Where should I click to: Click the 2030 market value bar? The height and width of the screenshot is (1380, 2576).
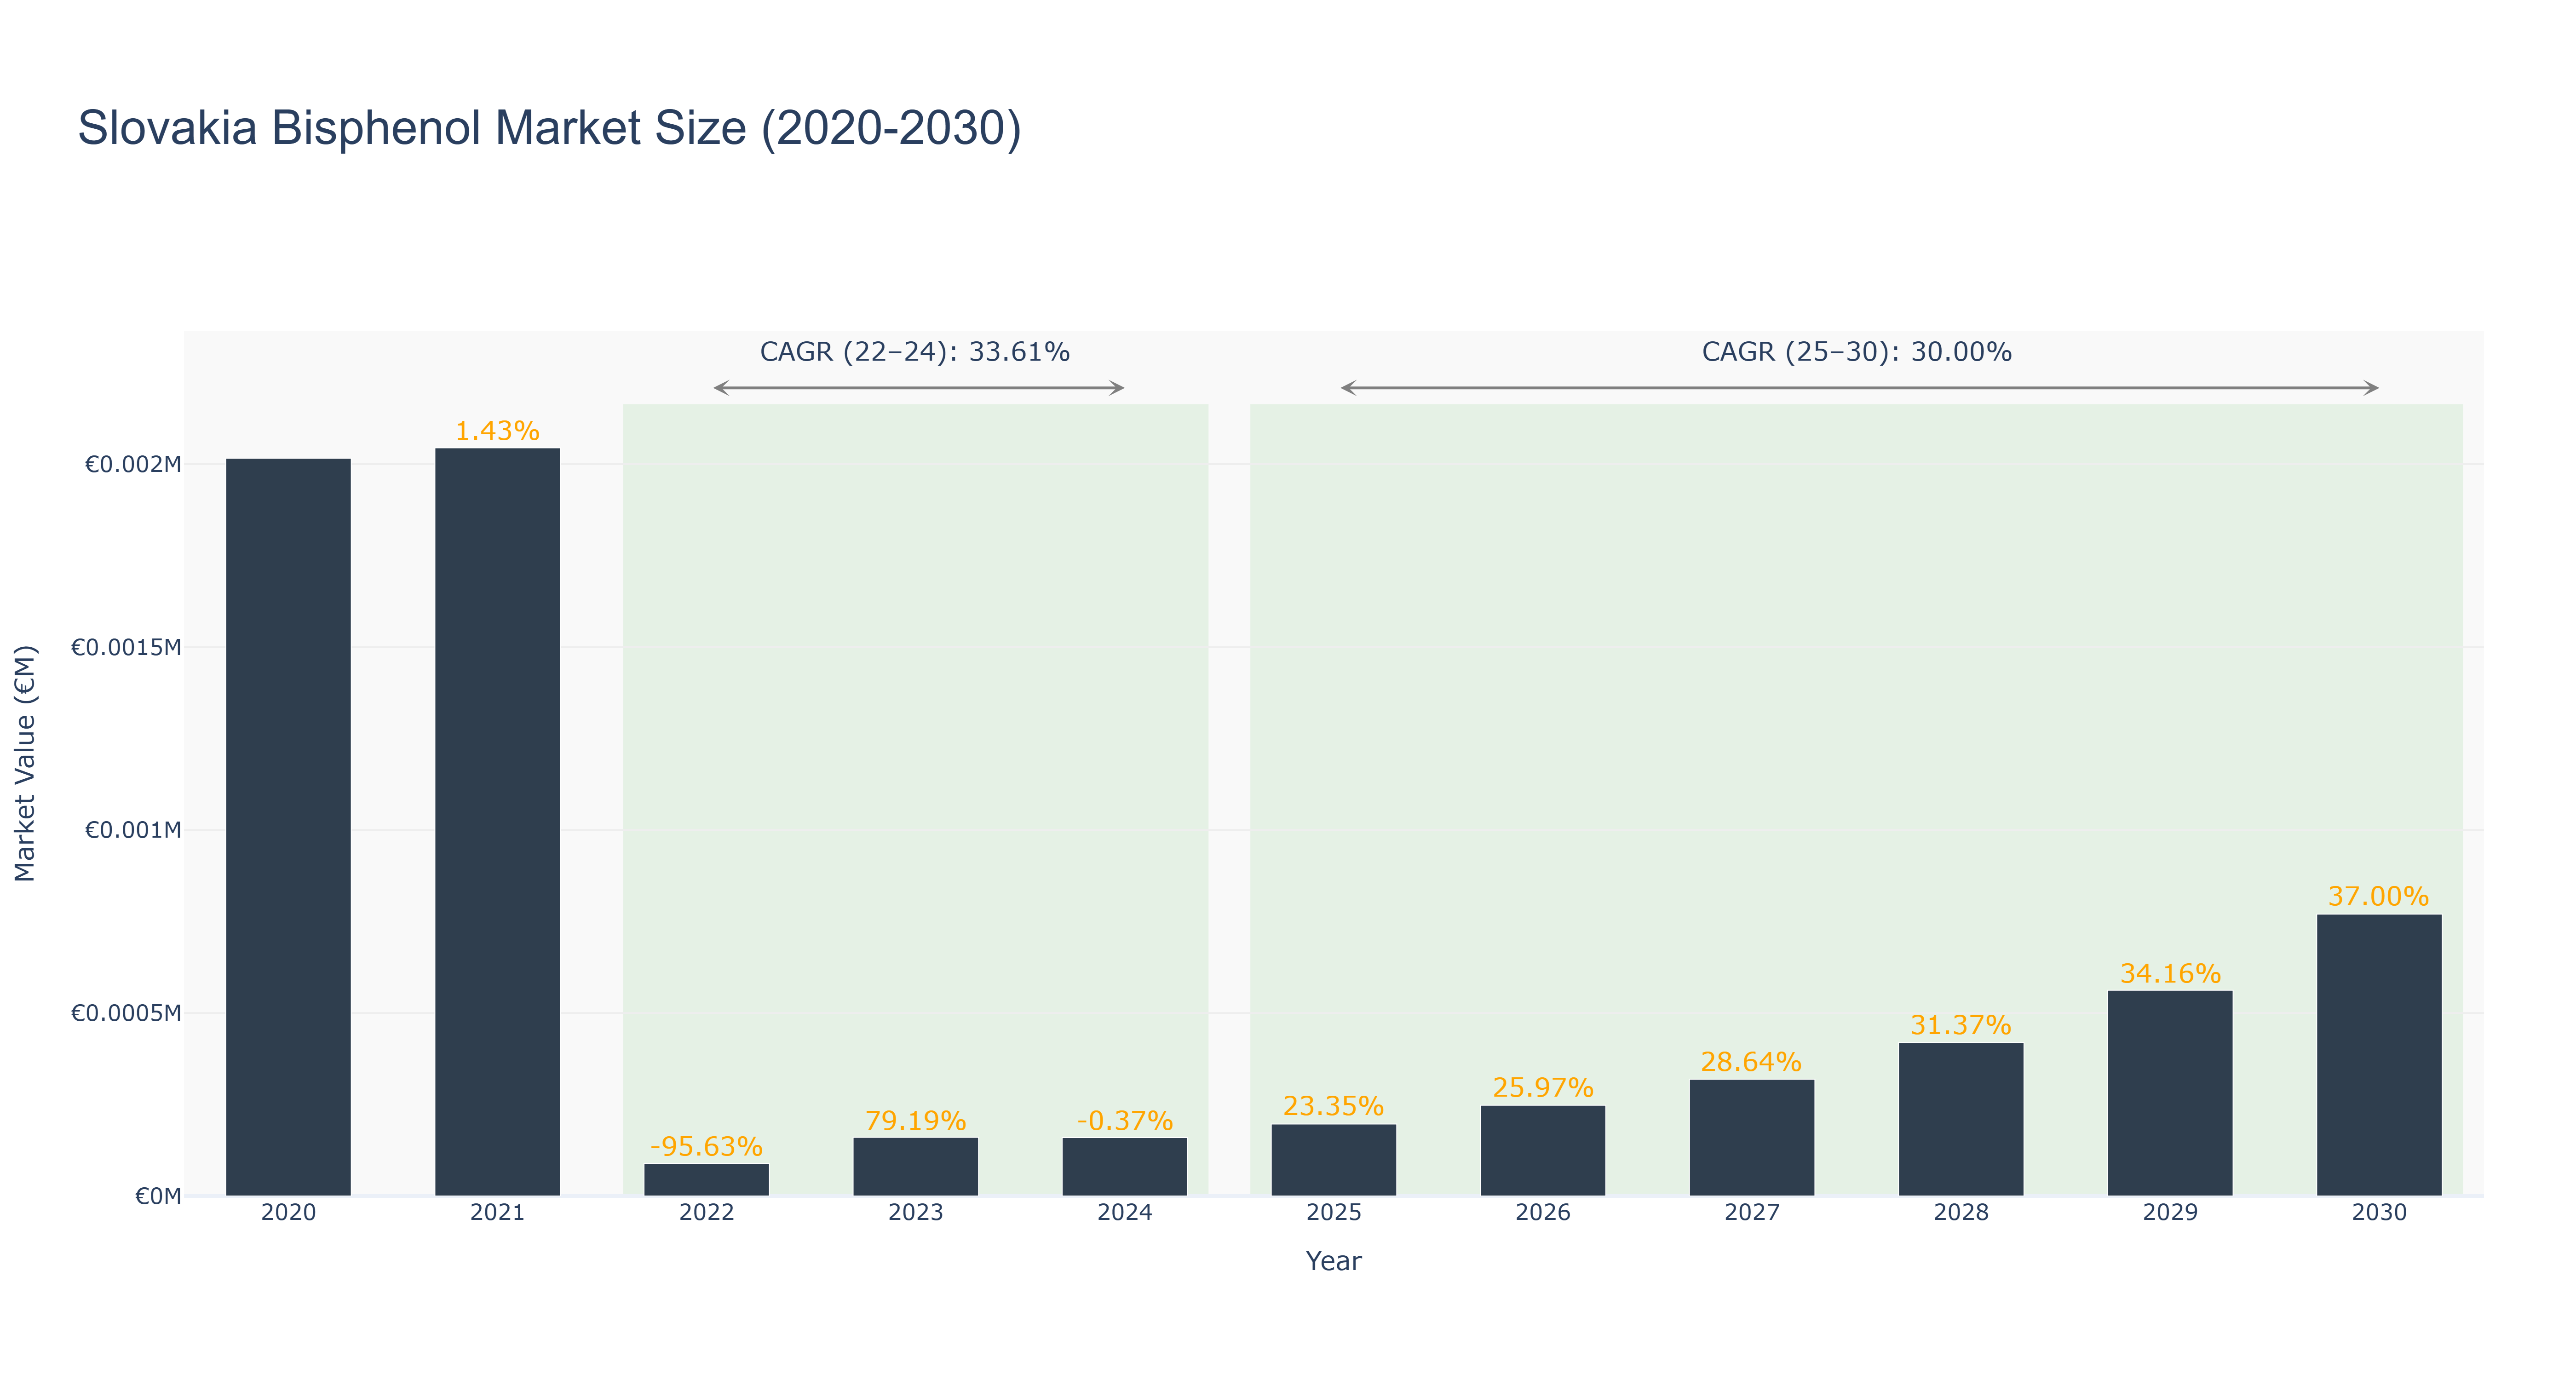coord(2378,1055)
